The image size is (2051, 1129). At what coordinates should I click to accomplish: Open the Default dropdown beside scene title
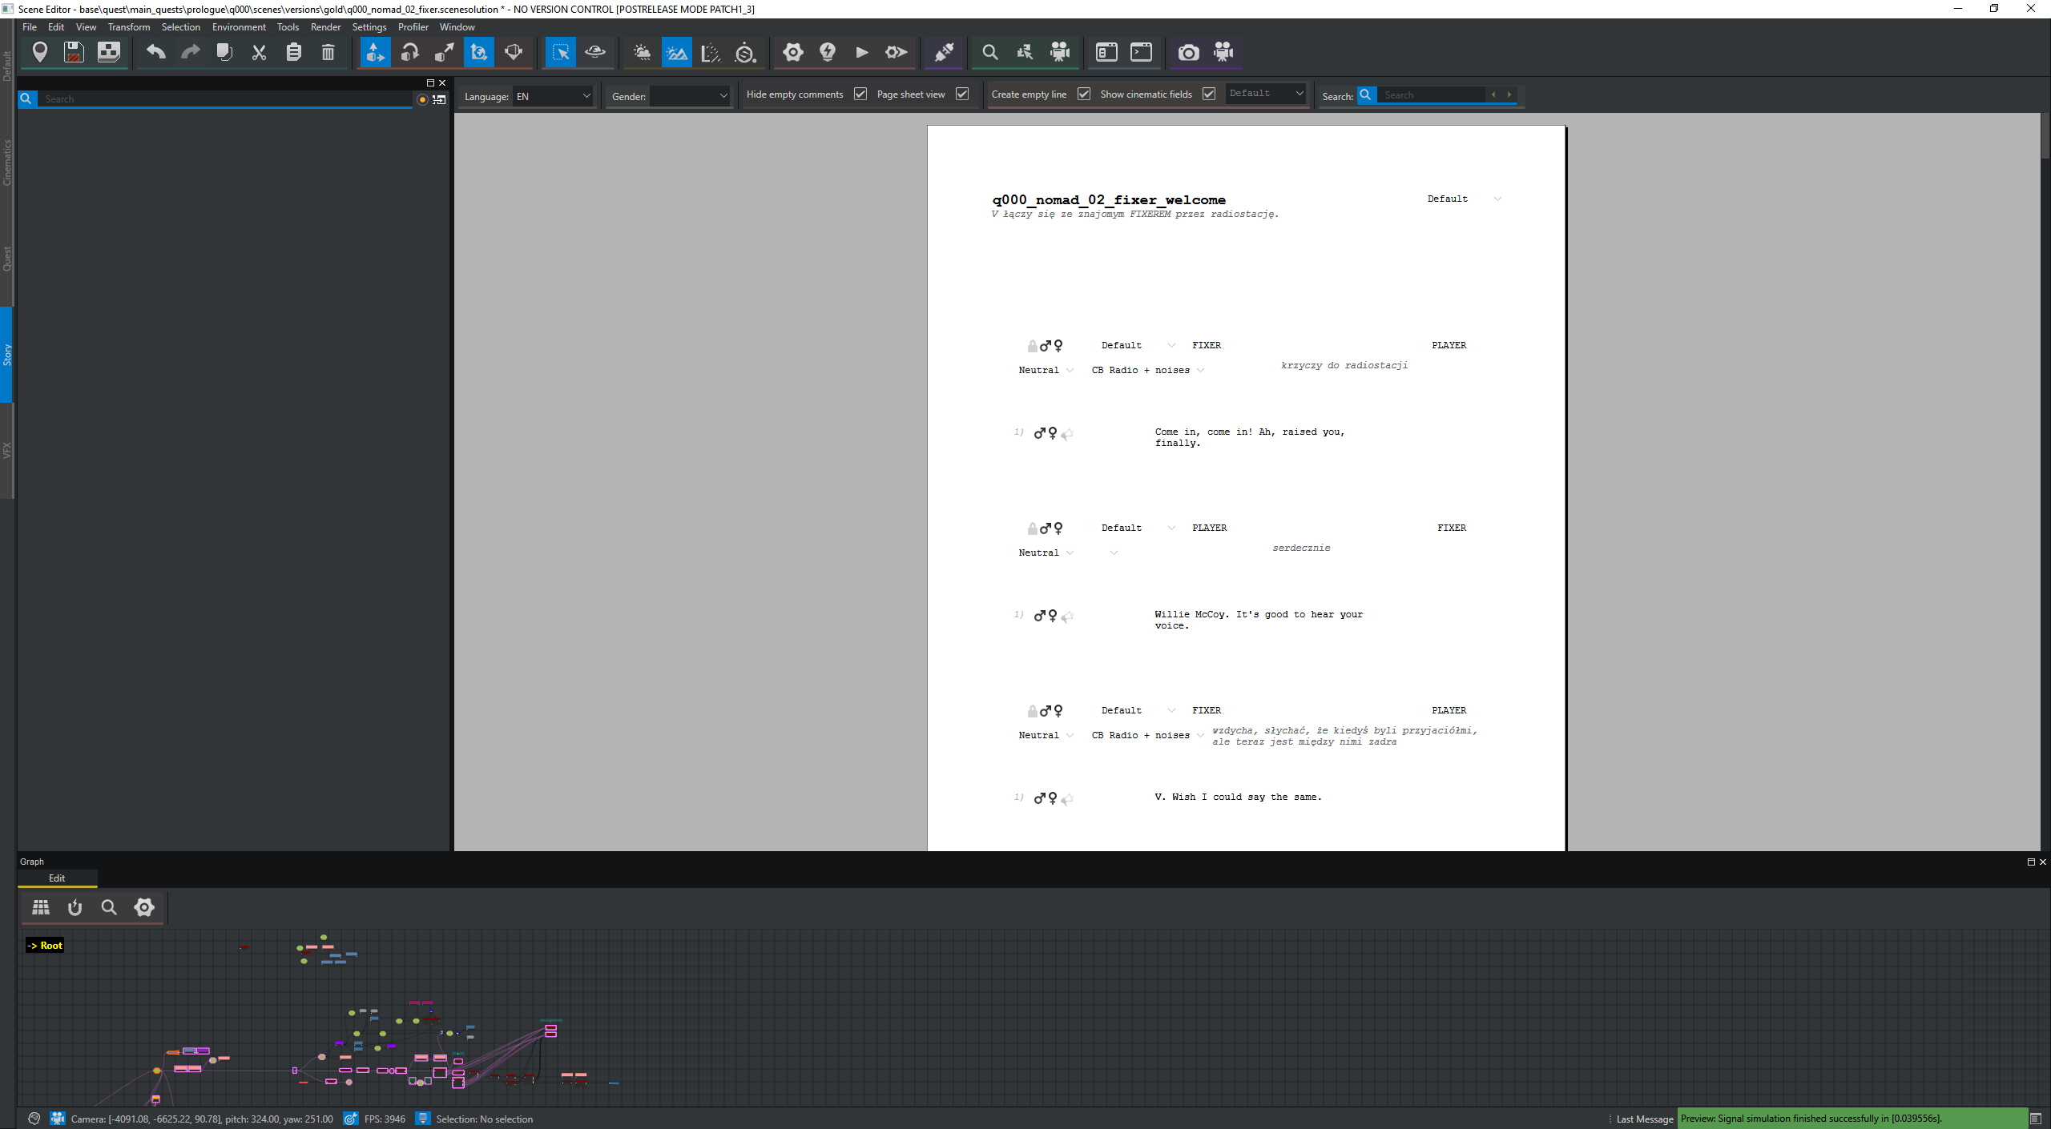(1464, 199)
